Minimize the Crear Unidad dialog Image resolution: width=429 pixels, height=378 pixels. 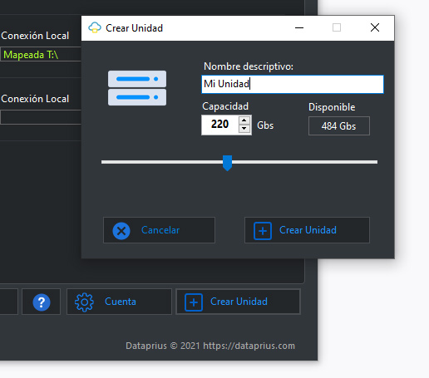tap(299, 28)
